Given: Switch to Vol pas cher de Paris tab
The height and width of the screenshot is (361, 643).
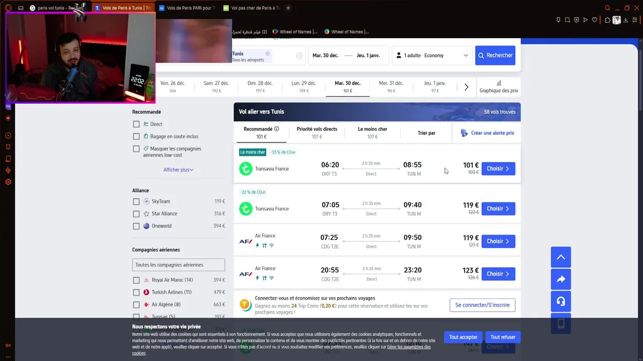Looking at the screenshot, I should tap(251, 8).
